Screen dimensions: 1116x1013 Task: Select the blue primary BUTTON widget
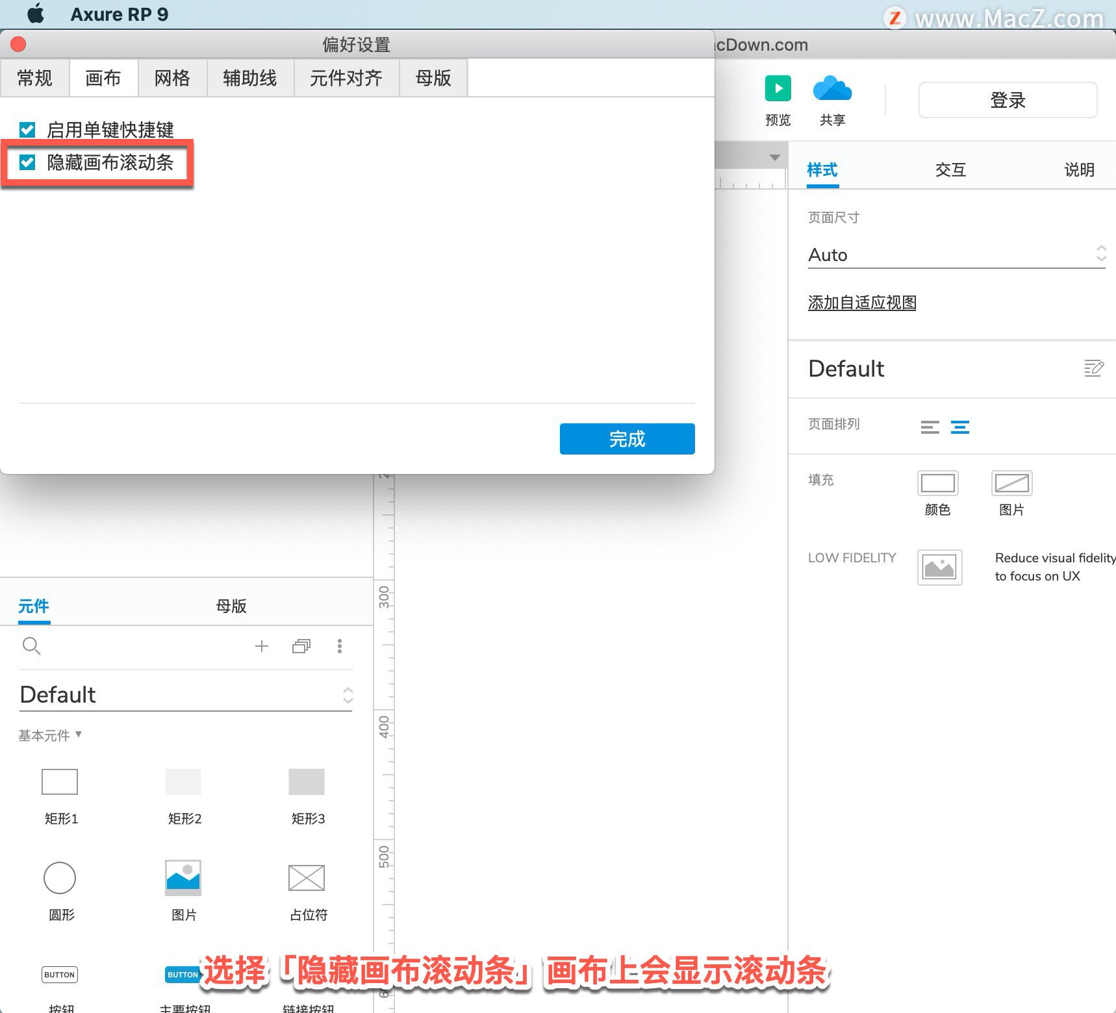[183, 975]
